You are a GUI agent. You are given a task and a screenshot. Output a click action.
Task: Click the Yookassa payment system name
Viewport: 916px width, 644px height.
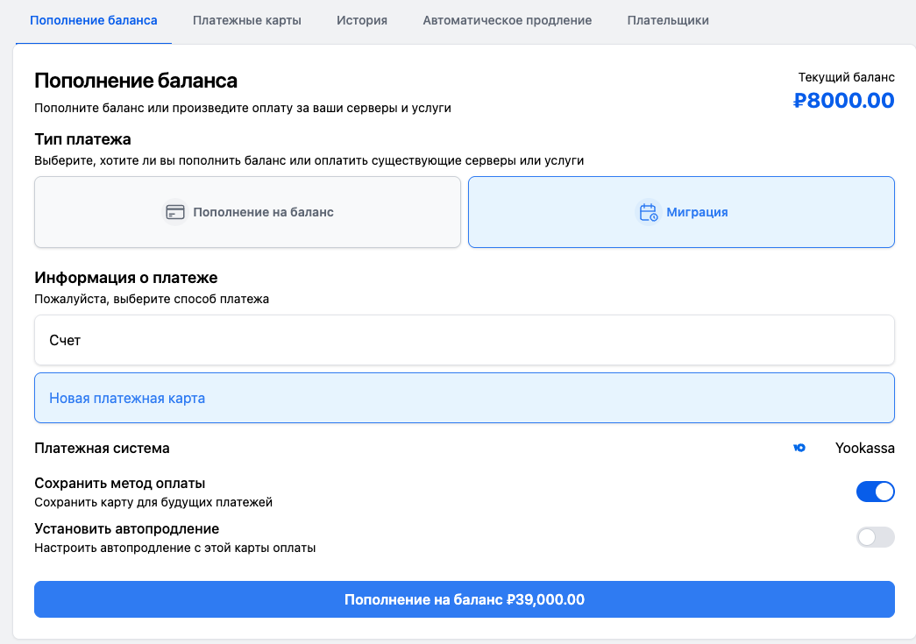[x=864, y=448]
